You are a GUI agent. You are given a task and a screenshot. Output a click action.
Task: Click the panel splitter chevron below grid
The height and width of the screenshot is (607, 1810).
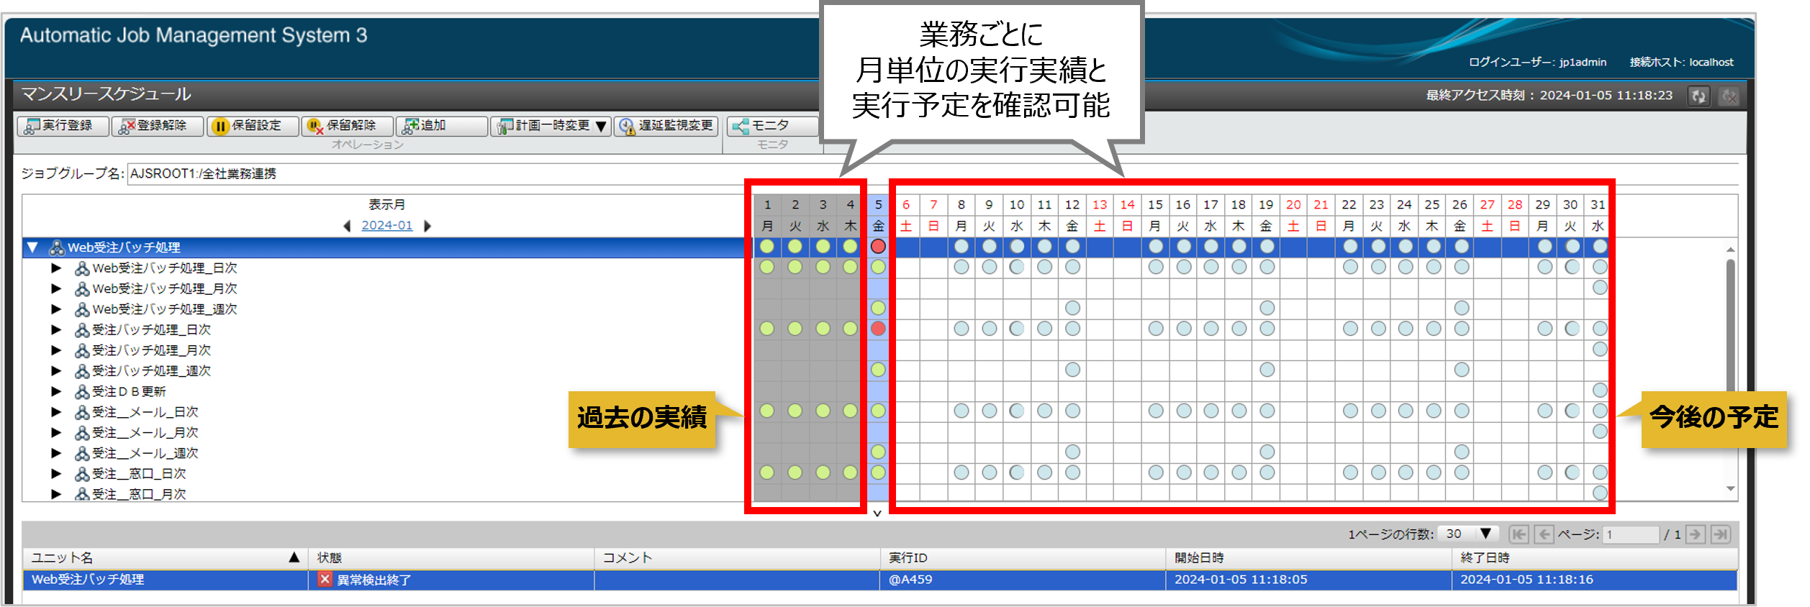pyautogui.click(x=877, y=514)
